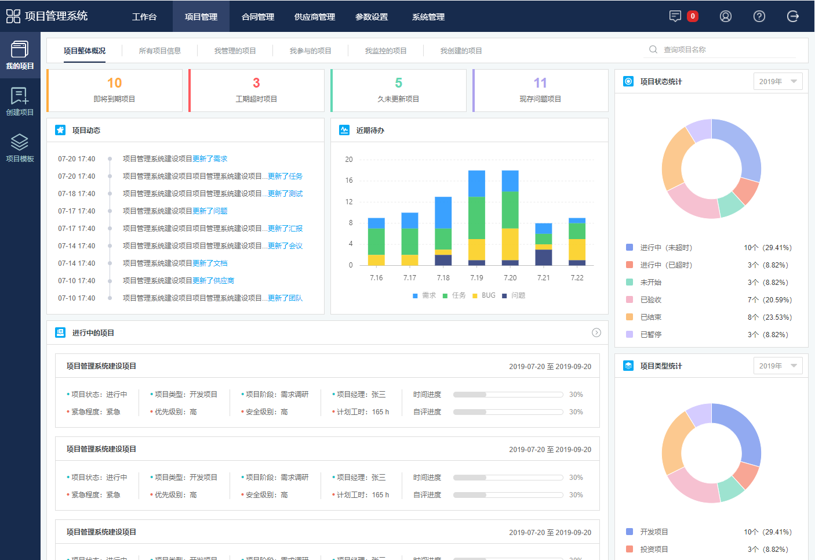The width and height of the screenshot is (815, 560).
Task: Open 供应商管理 top menu
Action: point(315,17)
